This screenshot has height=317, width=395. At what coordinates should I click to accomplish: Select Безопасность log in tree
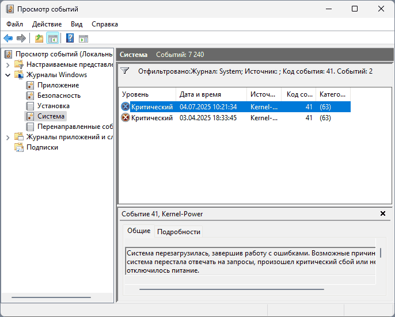click(x=59, y=96)
